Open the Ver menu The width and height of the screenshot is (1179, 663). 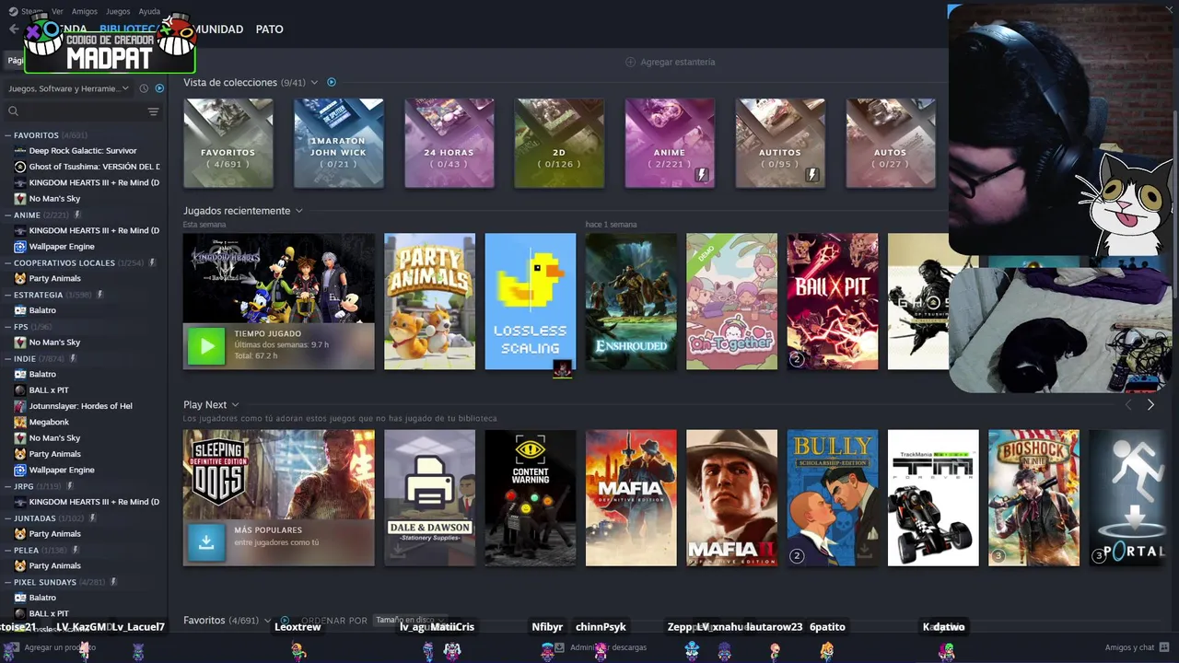57,11
